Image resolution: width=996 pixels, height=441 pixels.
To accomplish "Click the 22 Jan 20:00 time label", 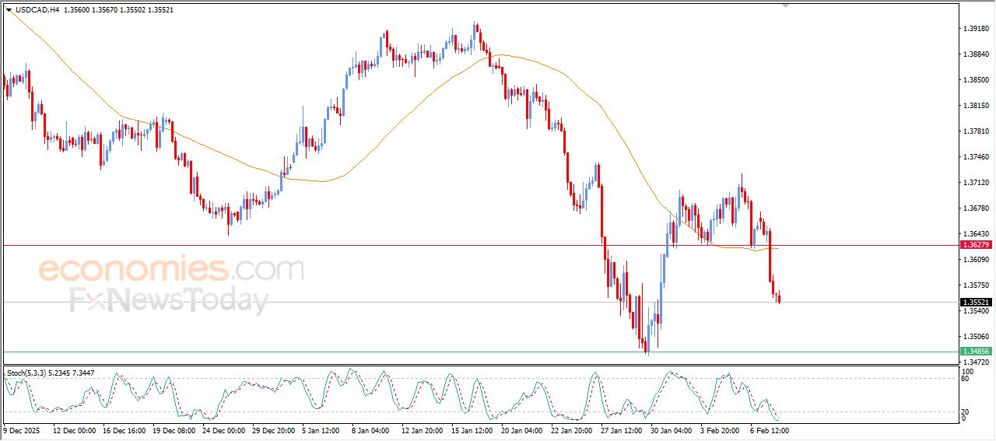I will (x=572, y=429).
